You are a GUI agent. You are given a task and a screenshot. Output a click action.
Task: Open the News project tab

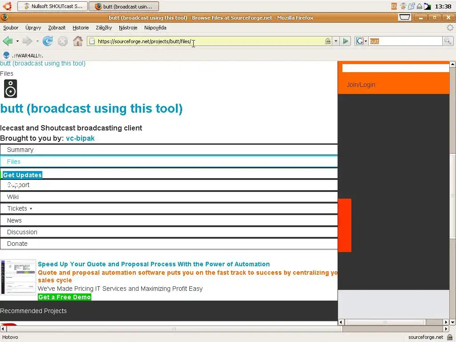click(x=169, y=220)
